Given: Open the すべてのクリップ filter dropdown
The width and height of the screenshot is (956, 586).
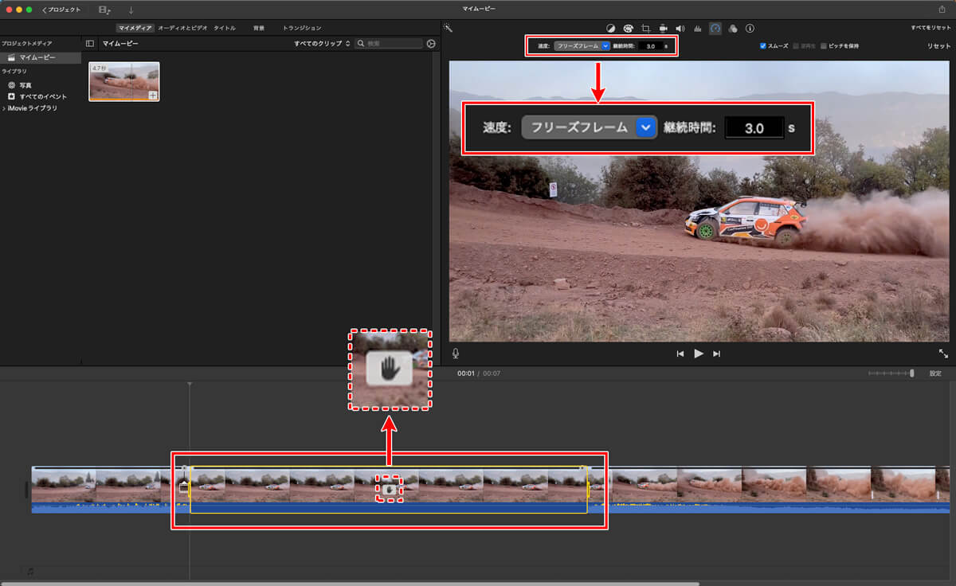Looking at the screenshot, I should (x=322, y=44).
